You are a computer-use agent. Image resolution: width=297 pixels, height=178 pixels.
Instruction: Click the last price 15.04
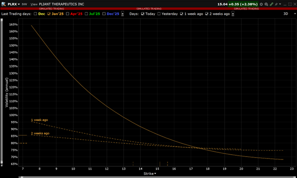tap(222, 4)
